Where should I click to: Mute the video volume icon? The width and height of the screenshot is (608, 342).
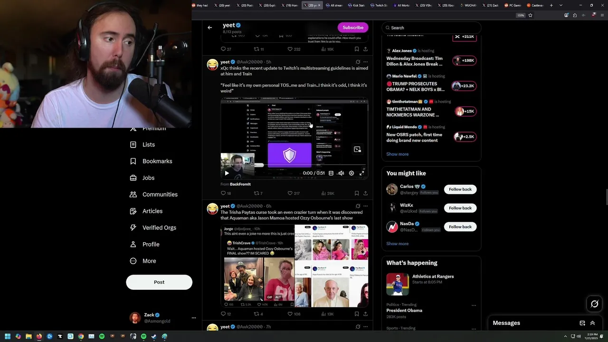point(341,173)
